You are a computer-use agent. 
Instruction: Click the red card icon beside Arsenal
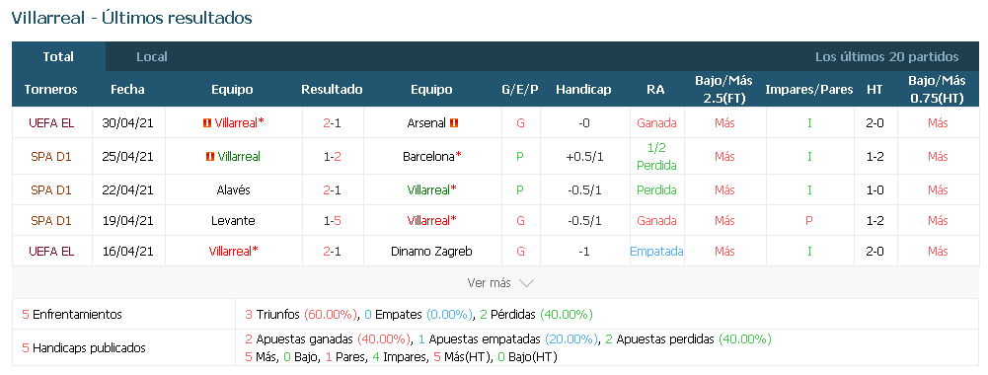pyautogui.click(x=454, y=123)
